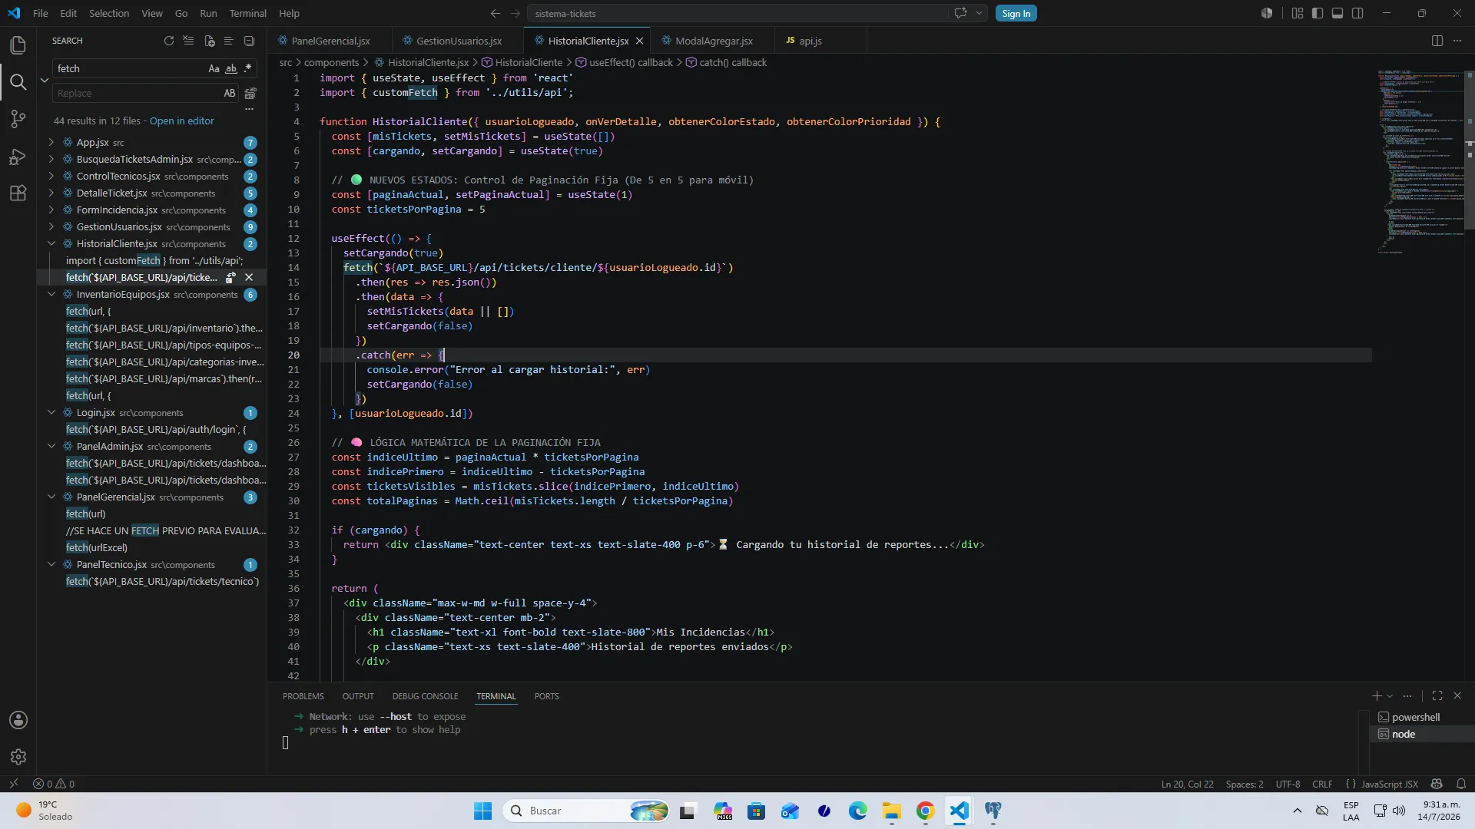The width and height of the screenshot is (1475, 829).
Task: Open Copilot chat from the title bar
Action: pyautogui.click(x=960, y=13)
